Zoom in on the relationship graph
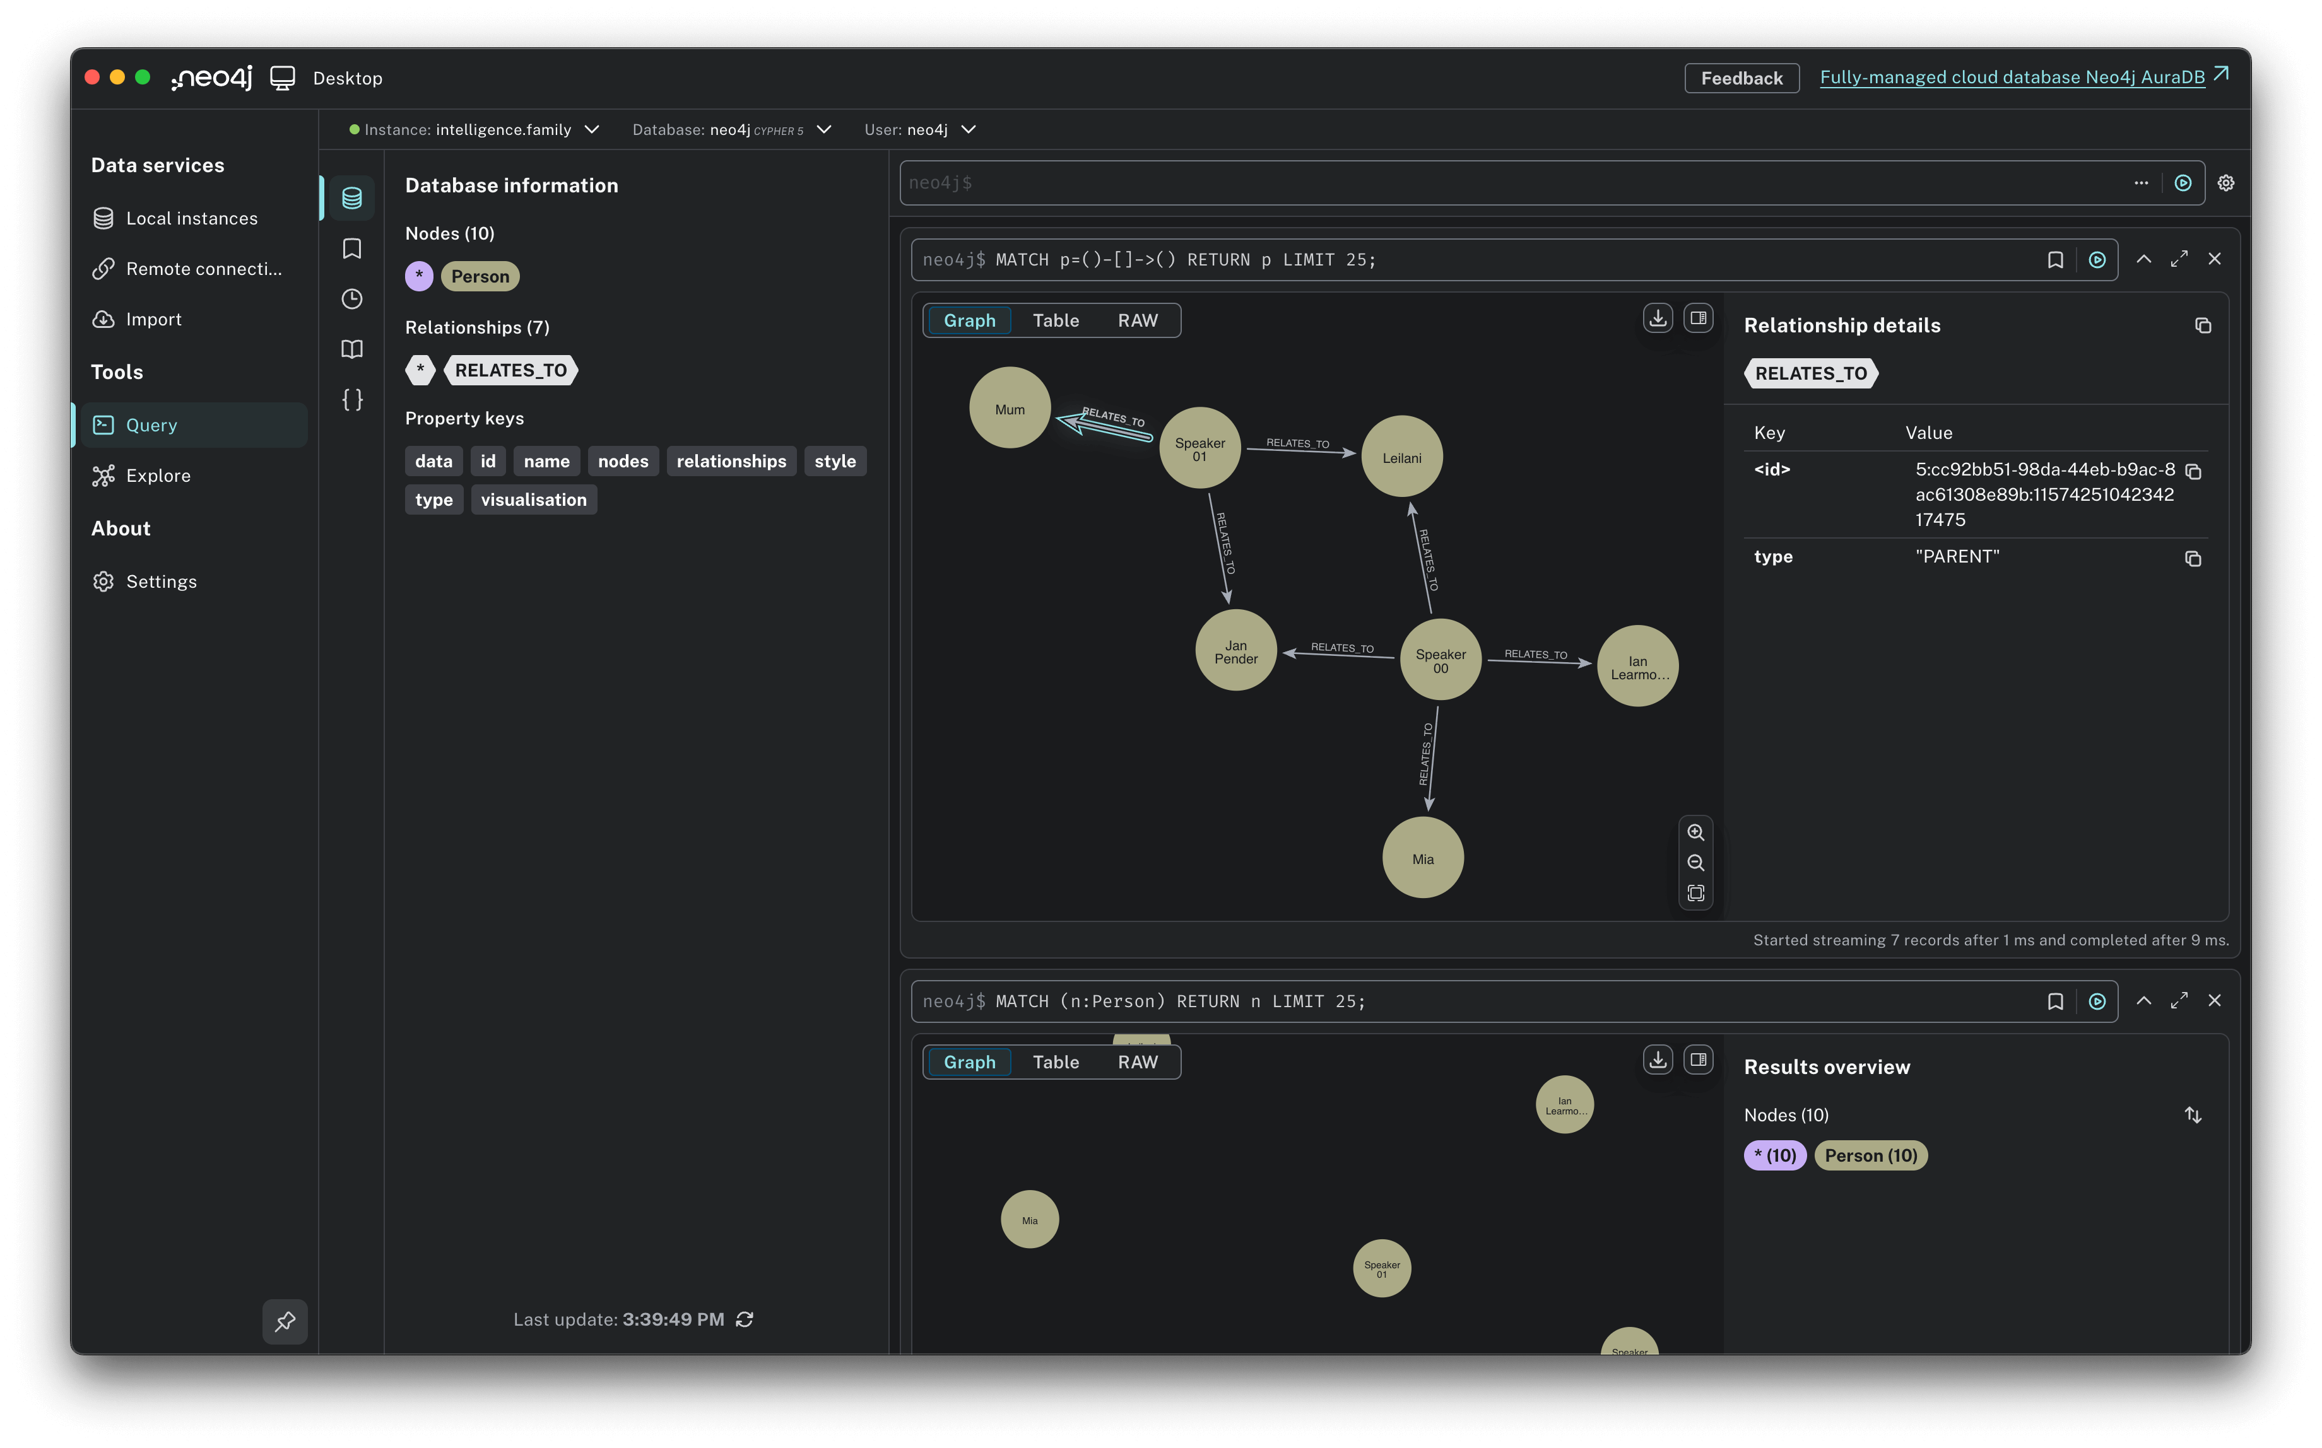This screenshot has width=2322, height=1448. click(1697, 833)
